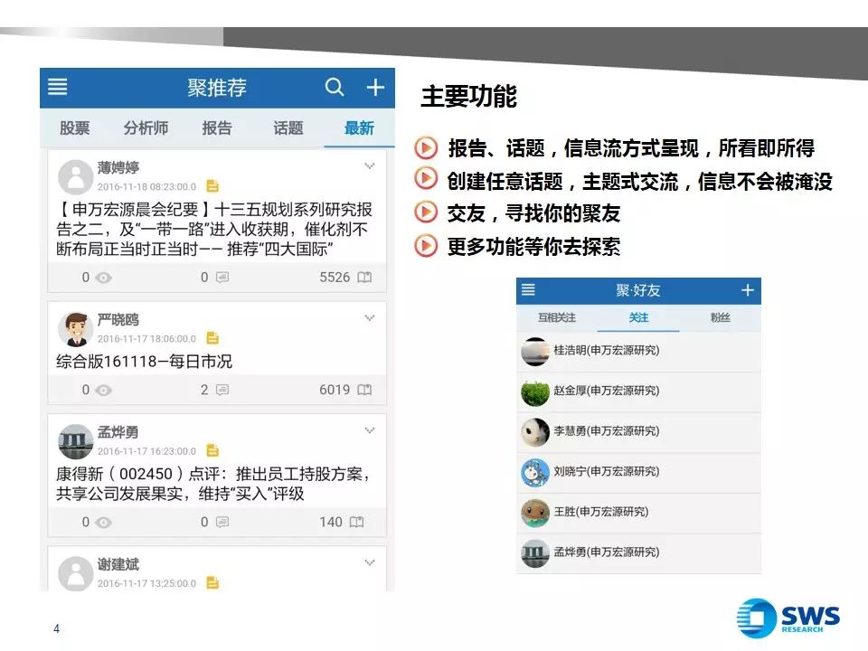Tap the plus icon in 聚·好友 header
Image resolution: width=868 pixels, height=651 pixels.
[x=748, y=290]
